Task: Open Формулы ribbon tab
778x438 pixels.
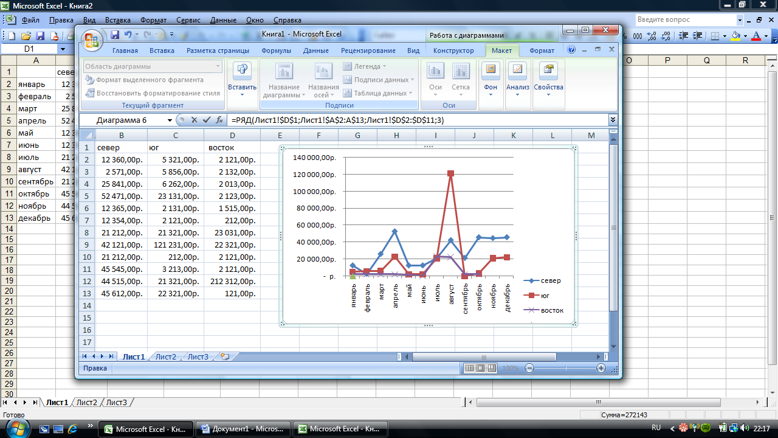Action: 277,50
